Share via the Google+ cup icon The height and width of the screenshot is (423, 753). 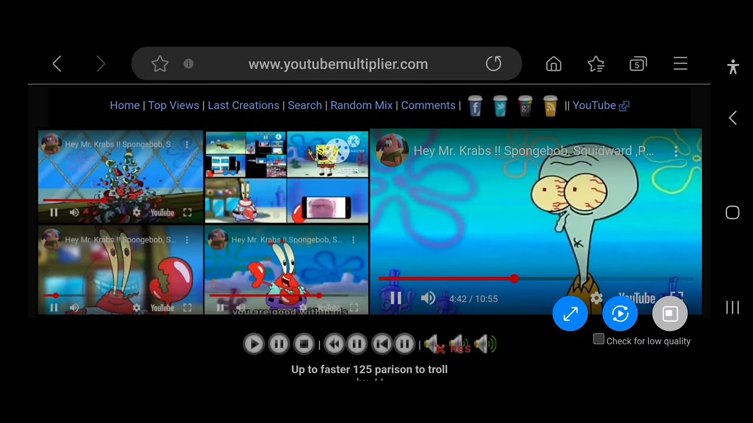(525, 106)
